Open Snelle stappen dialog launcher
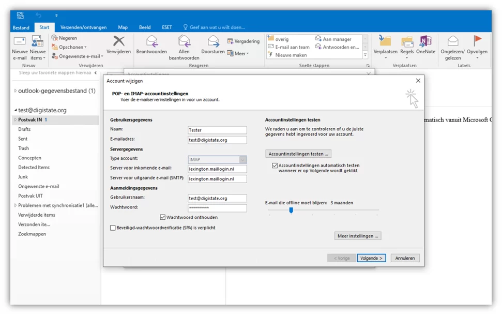Screen dimensions: 502x315 pyautogui.click(x=368, y=66)
